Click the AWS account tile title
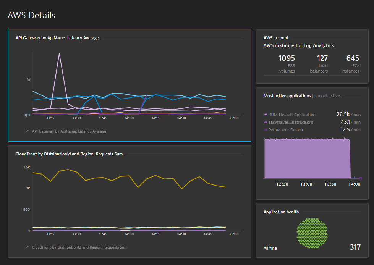 [x=276, y=38]
